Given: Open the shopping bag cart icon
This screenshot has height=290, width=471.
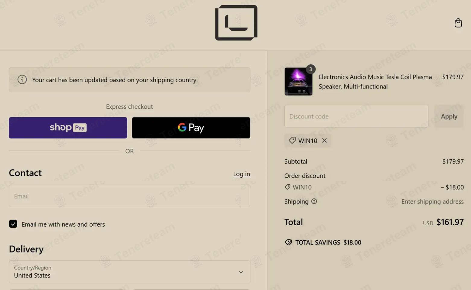Looking at the screenshot, I should pyautogui.click(x=458, y=23).
